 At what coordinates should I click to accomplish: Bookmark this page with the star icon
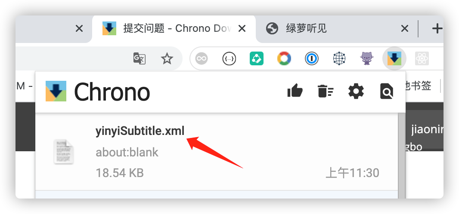click(167, 59)
